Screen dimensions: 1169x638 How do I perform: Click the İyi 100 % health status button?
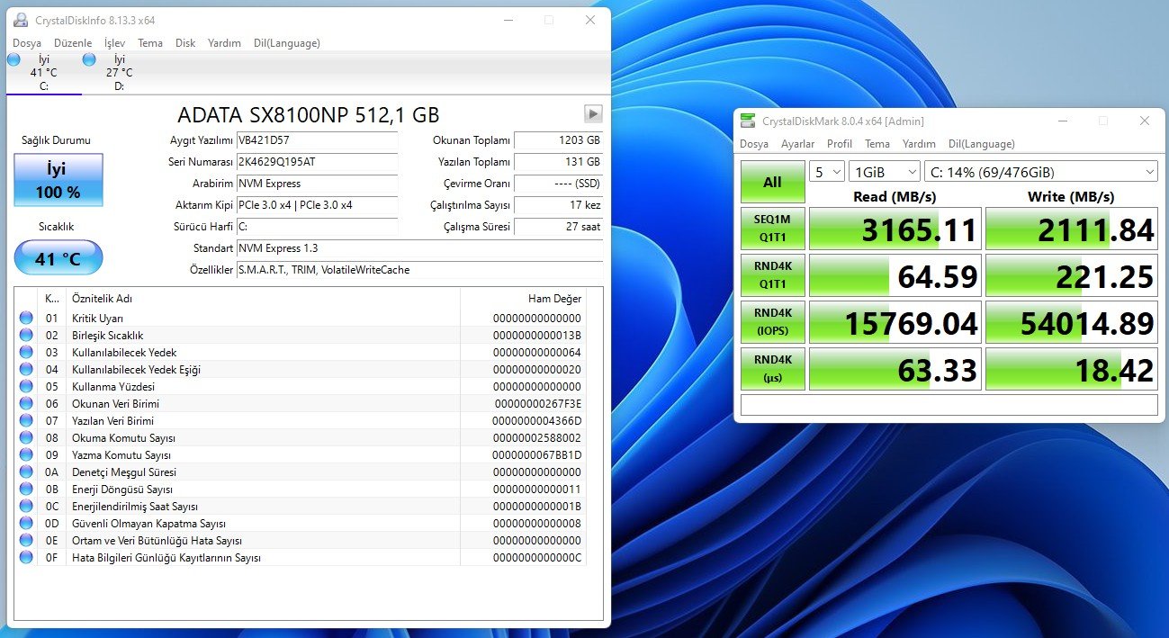pos(58,180)
